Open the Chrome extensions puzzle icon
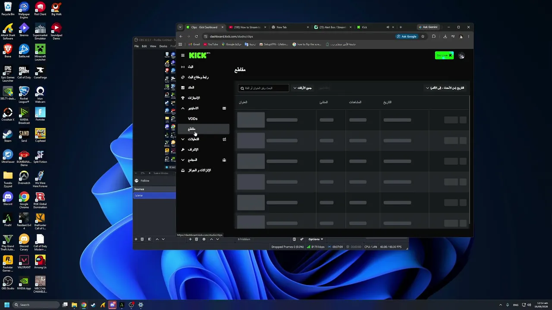The width and height of the screenshot is (552, 310). click(434, 37)
